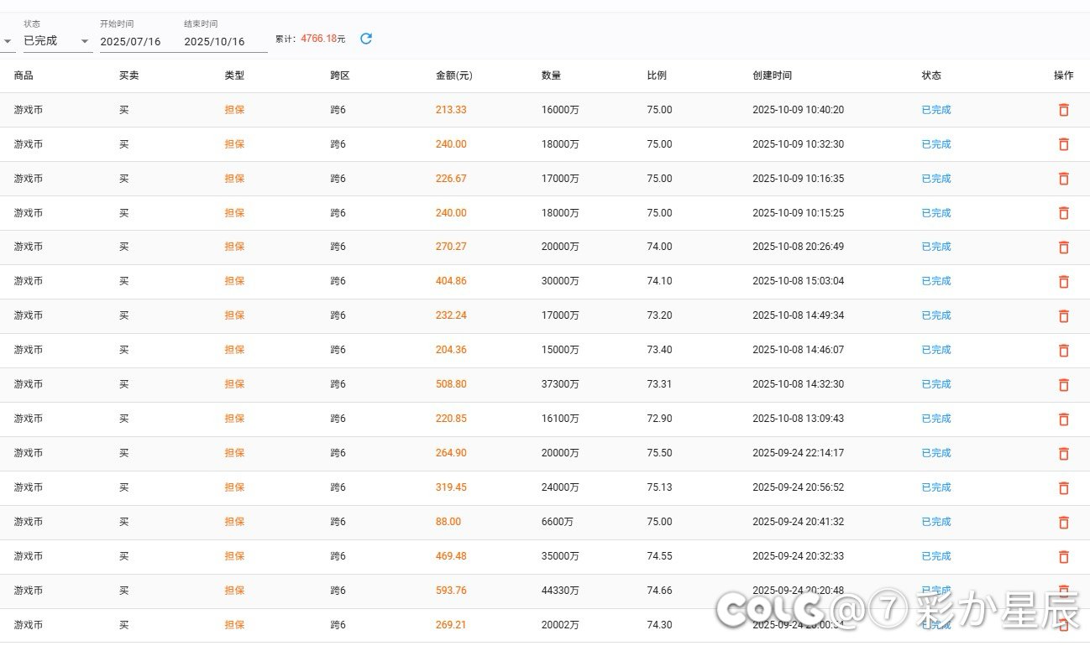Image resolution: width=1090 pixels, height=651 pixels.
Task: Delete the order created 2025-10-09 10:32:30
Action: 1063,144
